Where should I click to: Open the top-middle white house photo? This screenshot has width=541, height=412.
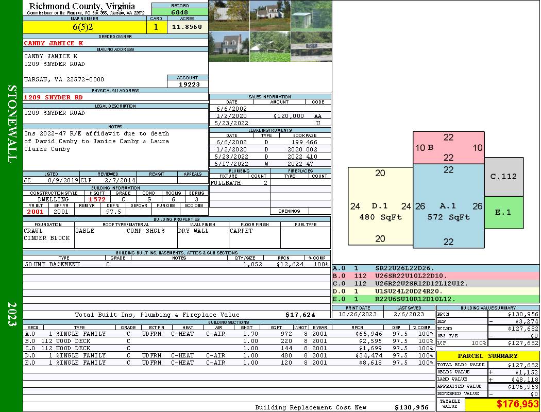pyautogui.click(x=270, y=15)
